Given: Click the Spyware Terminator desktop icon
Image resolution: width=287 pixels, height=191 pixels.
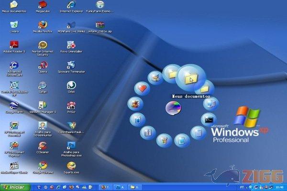Looking at the screenshot, I should click(x=71, y=65).
